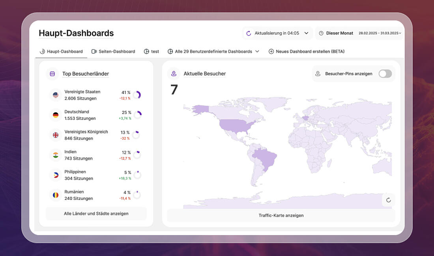
Task: Click the Haupt-Dashboard tab icon
Action: click(x=42, y=52)
